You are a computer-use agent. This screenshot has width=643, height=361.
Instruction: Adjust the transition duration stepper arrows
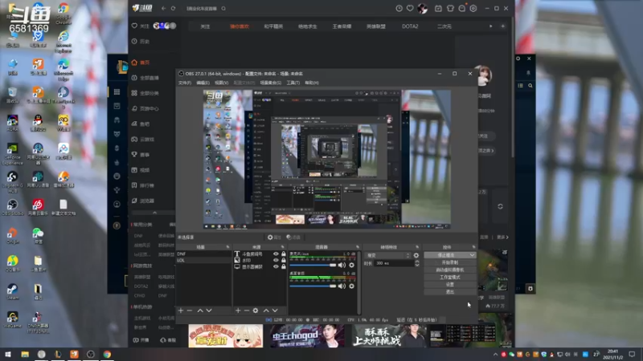pos(417,264)
